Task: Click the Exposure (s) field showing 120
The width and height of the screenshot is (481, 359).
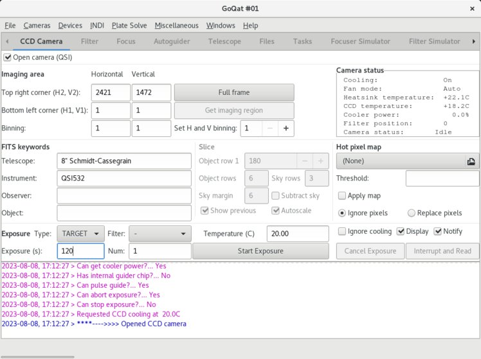Action: pyautogui.click(x=80, y=251)
